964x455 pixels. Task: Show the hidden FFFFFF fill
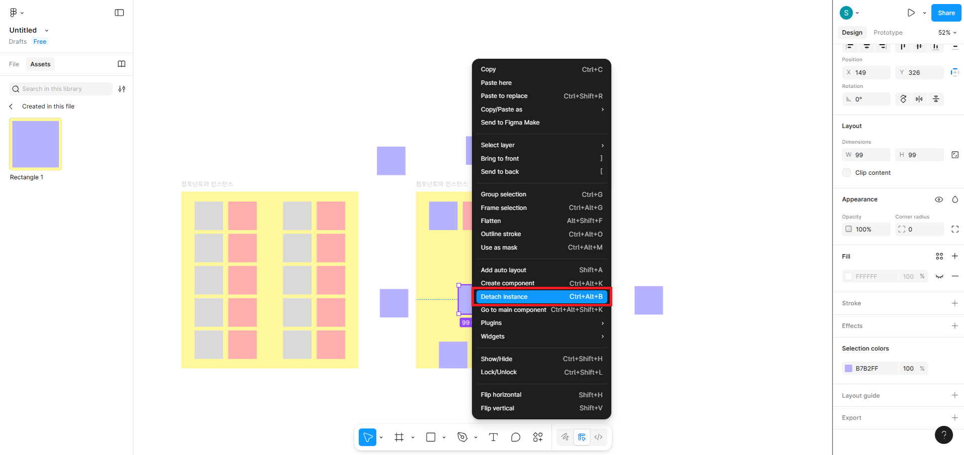(939, 276)
